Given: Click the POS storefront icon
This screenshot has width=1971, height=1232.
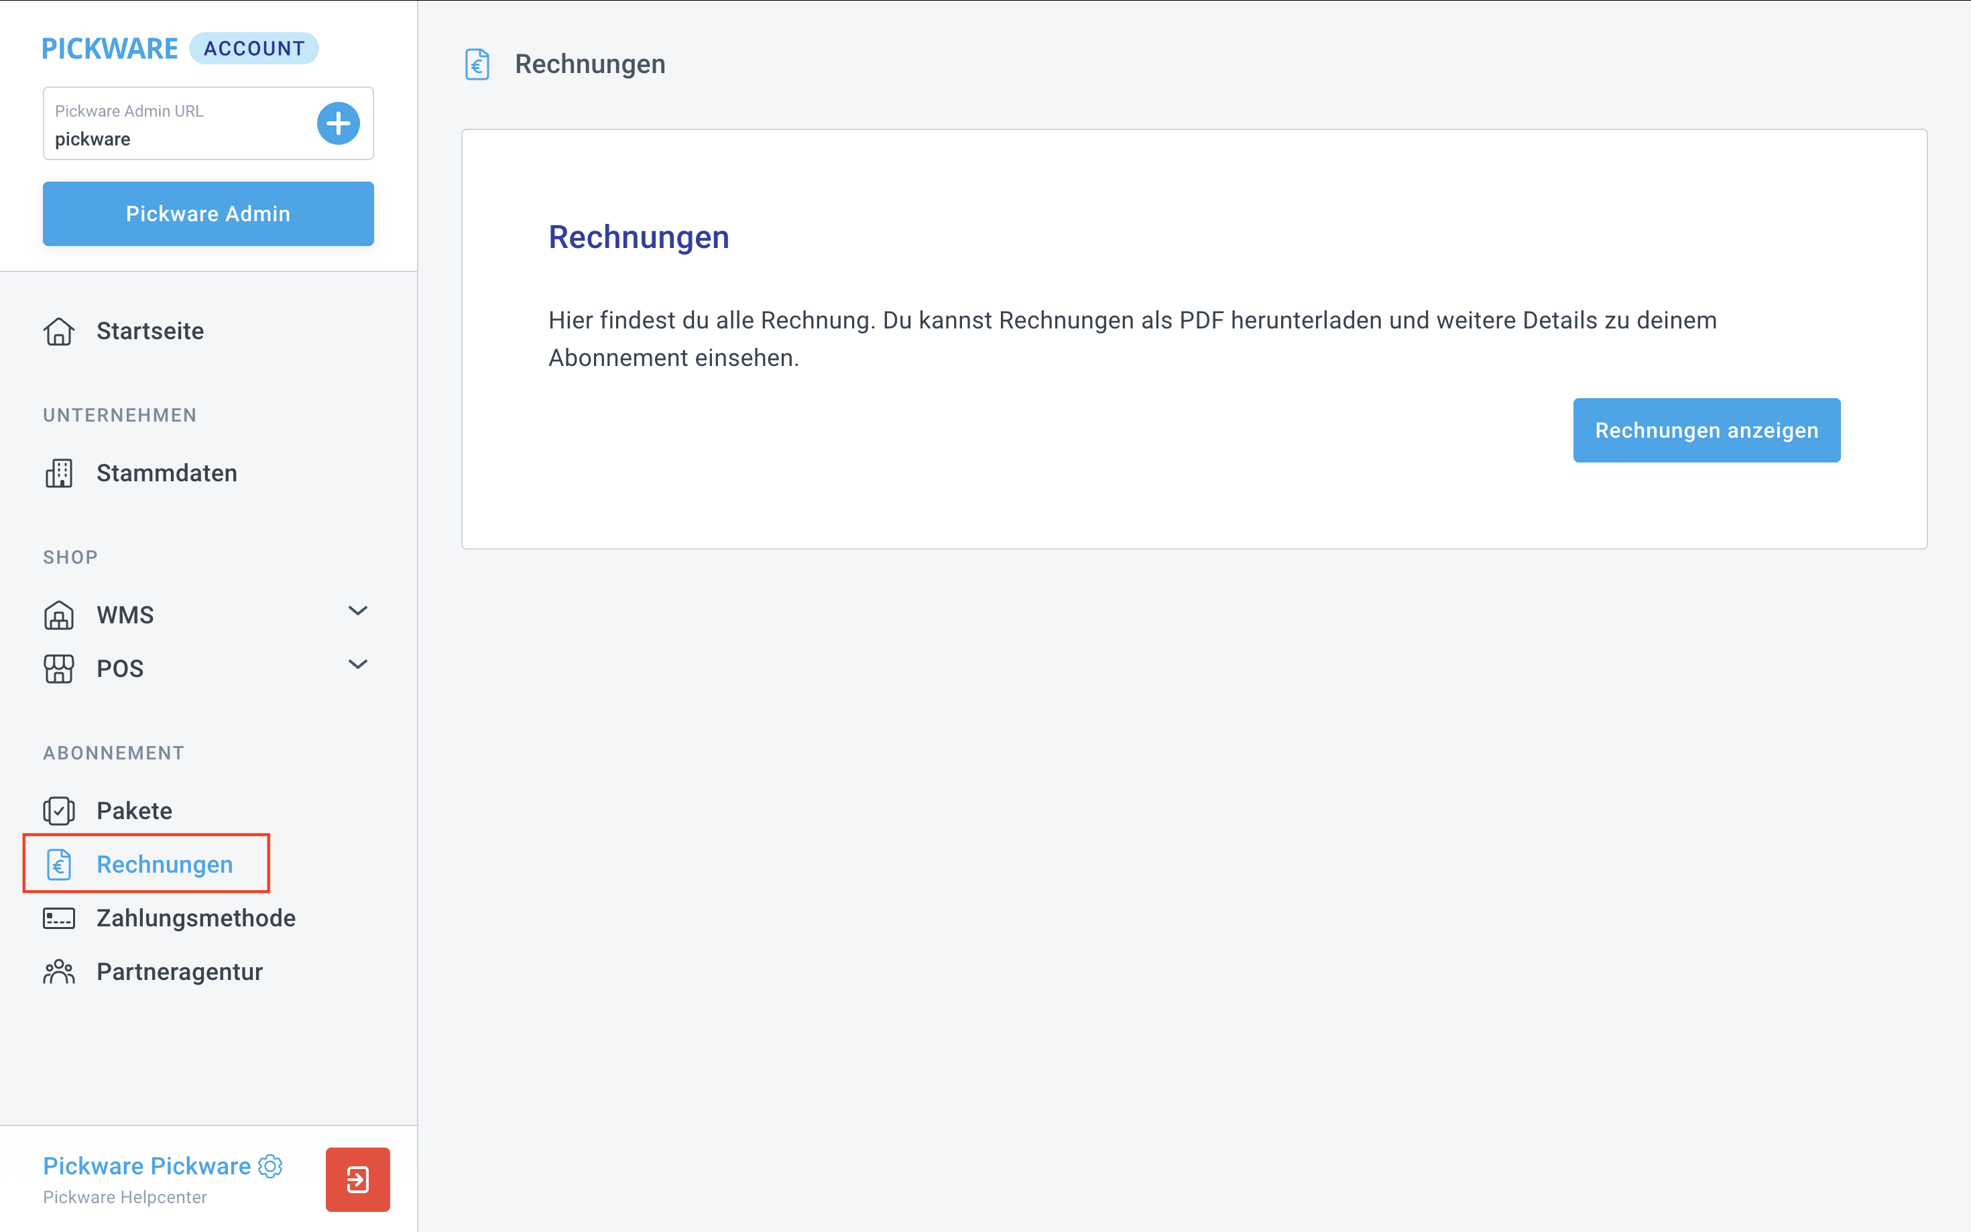Looking at the screenshot, I should point(59,668).
